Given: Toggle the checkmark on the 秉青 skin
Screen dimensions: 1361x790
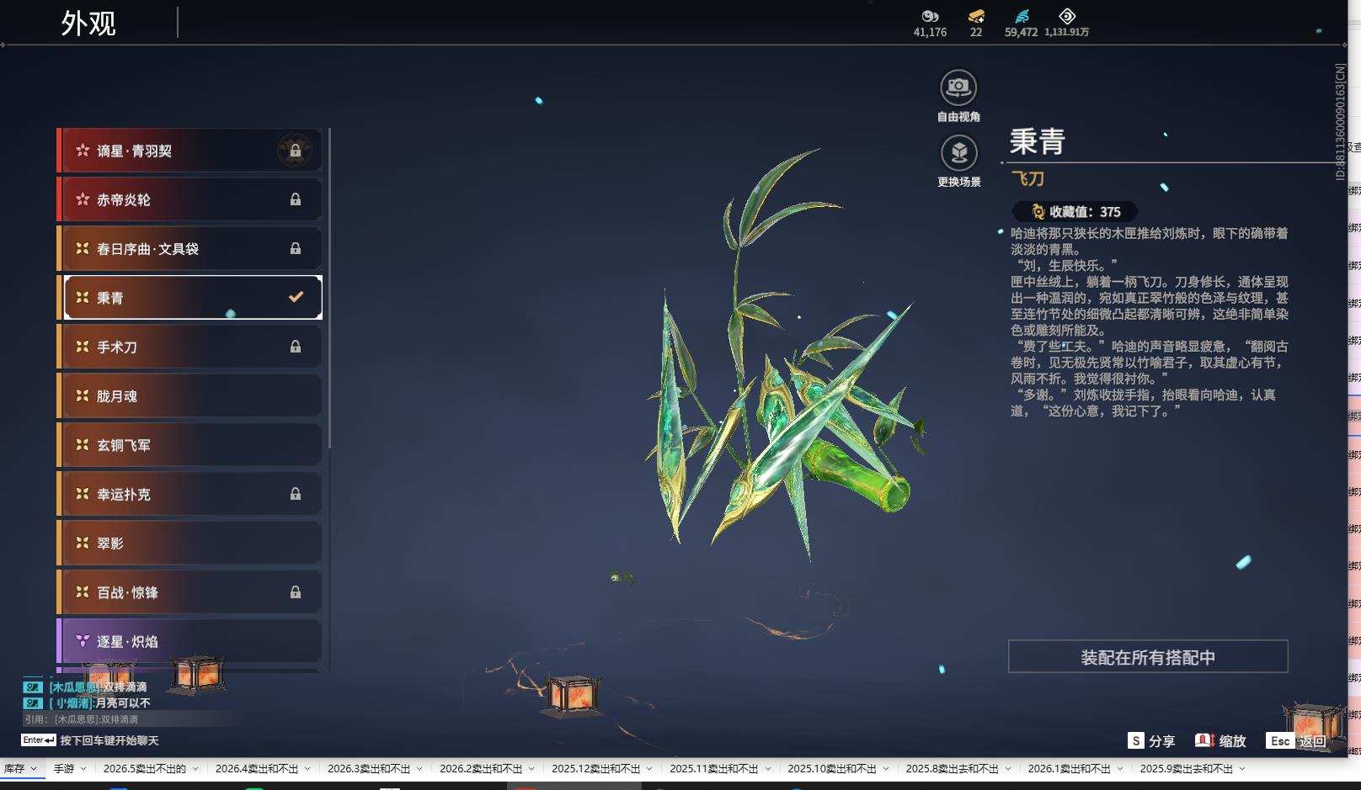Looking at the screenshot, I should coord(296,297).
